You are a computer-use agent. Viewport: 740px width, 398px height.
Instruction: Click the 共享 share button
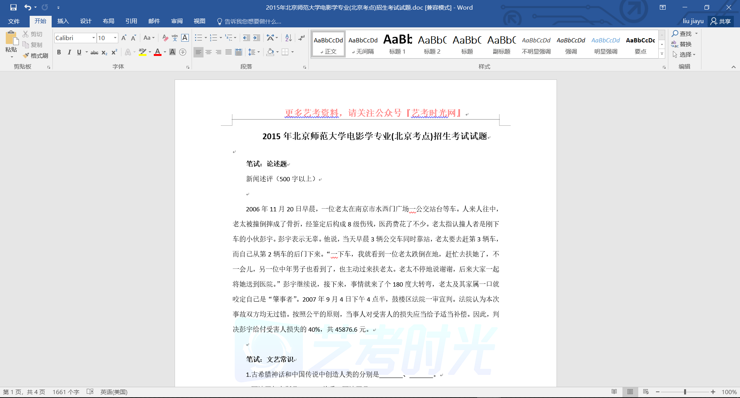721,21
